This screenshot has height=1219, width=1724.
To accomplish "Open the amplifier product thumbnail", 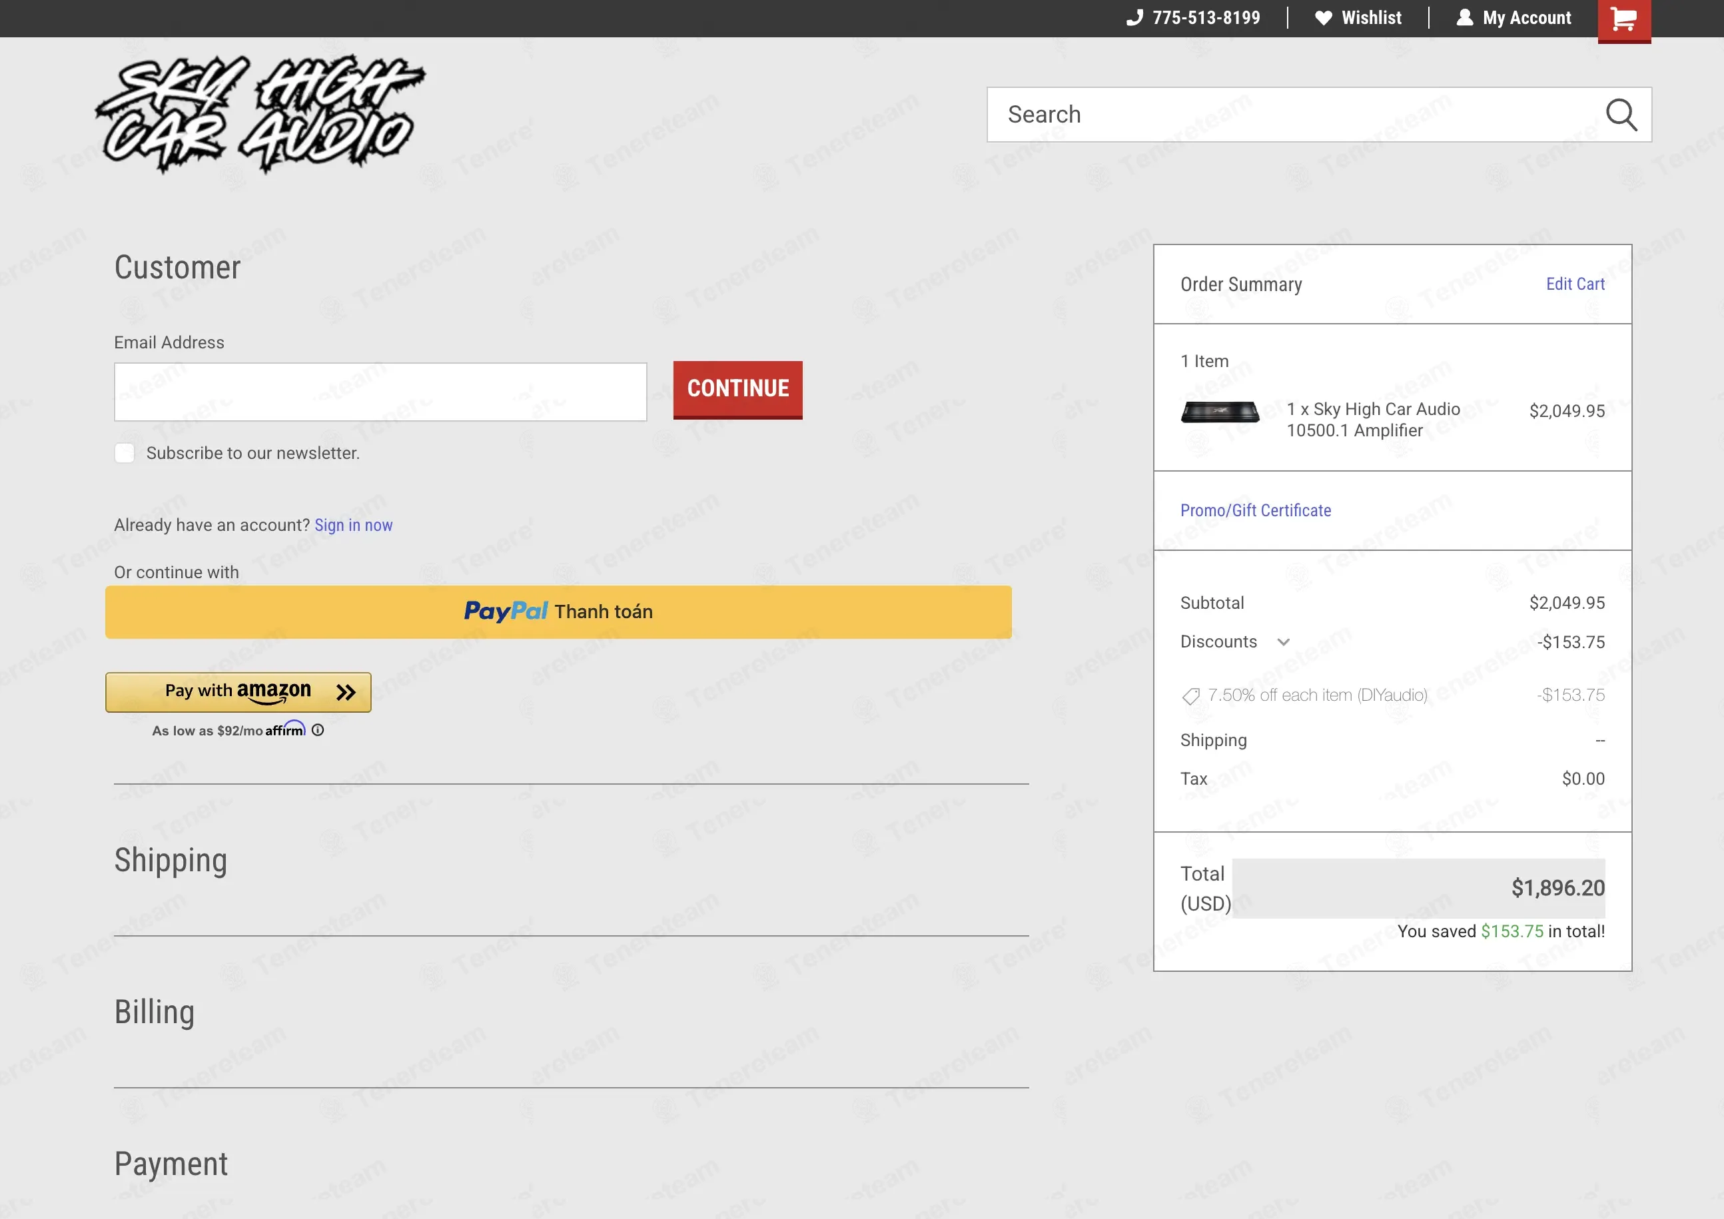I will [1220, 412].
